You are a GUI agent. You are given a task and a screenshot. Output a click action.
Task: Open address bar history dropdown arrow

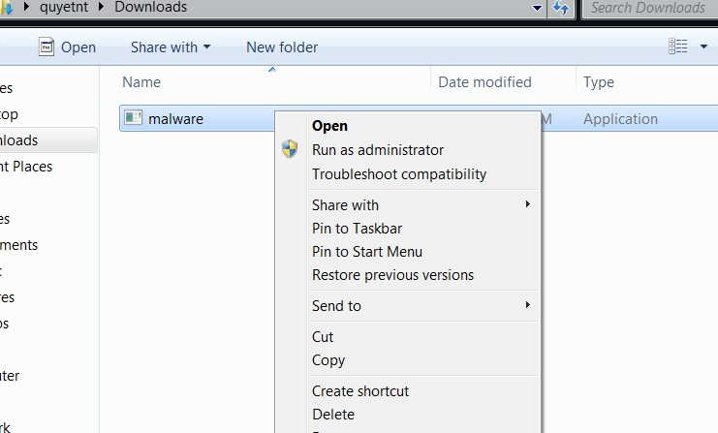(x=538, y=8)
